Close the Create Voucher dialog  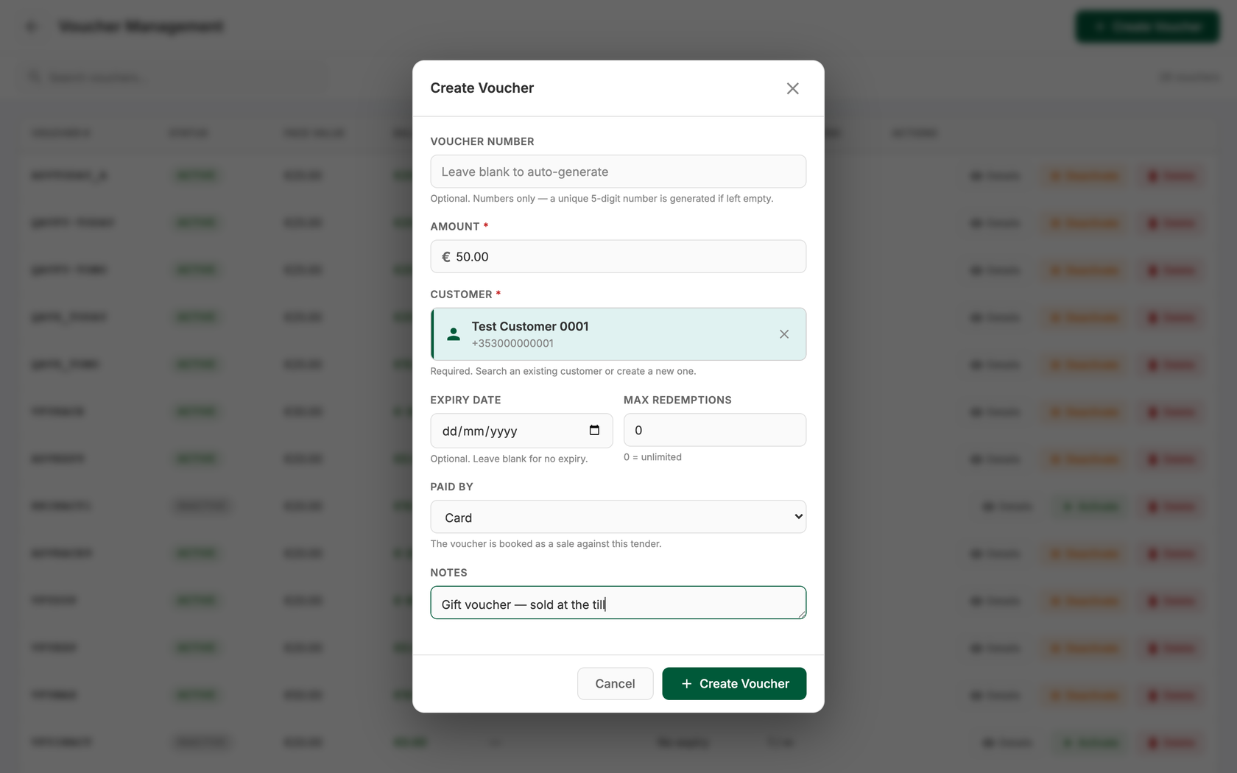[x=792, y=88]
